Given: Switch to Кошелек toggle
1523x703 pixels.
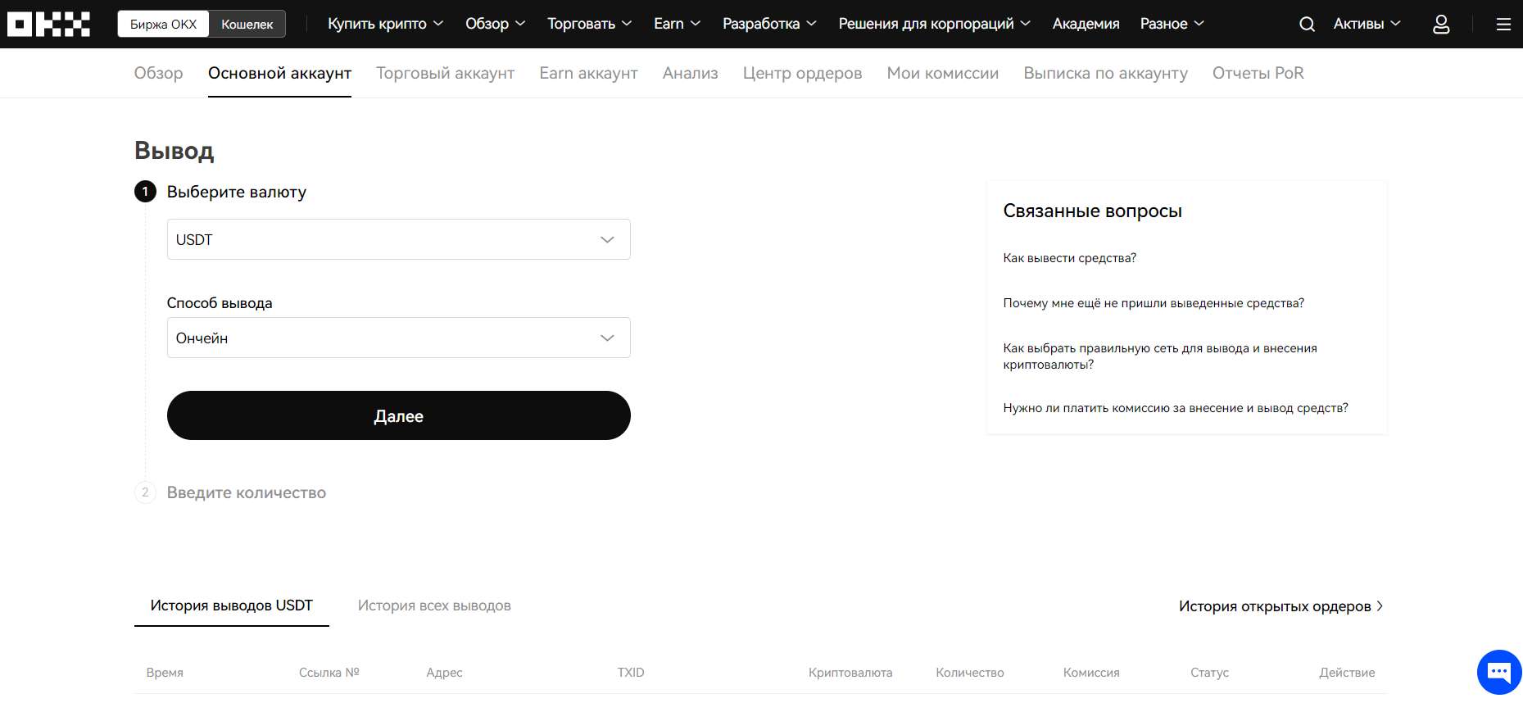Looking at the screenshot, I should coord(247,24).
